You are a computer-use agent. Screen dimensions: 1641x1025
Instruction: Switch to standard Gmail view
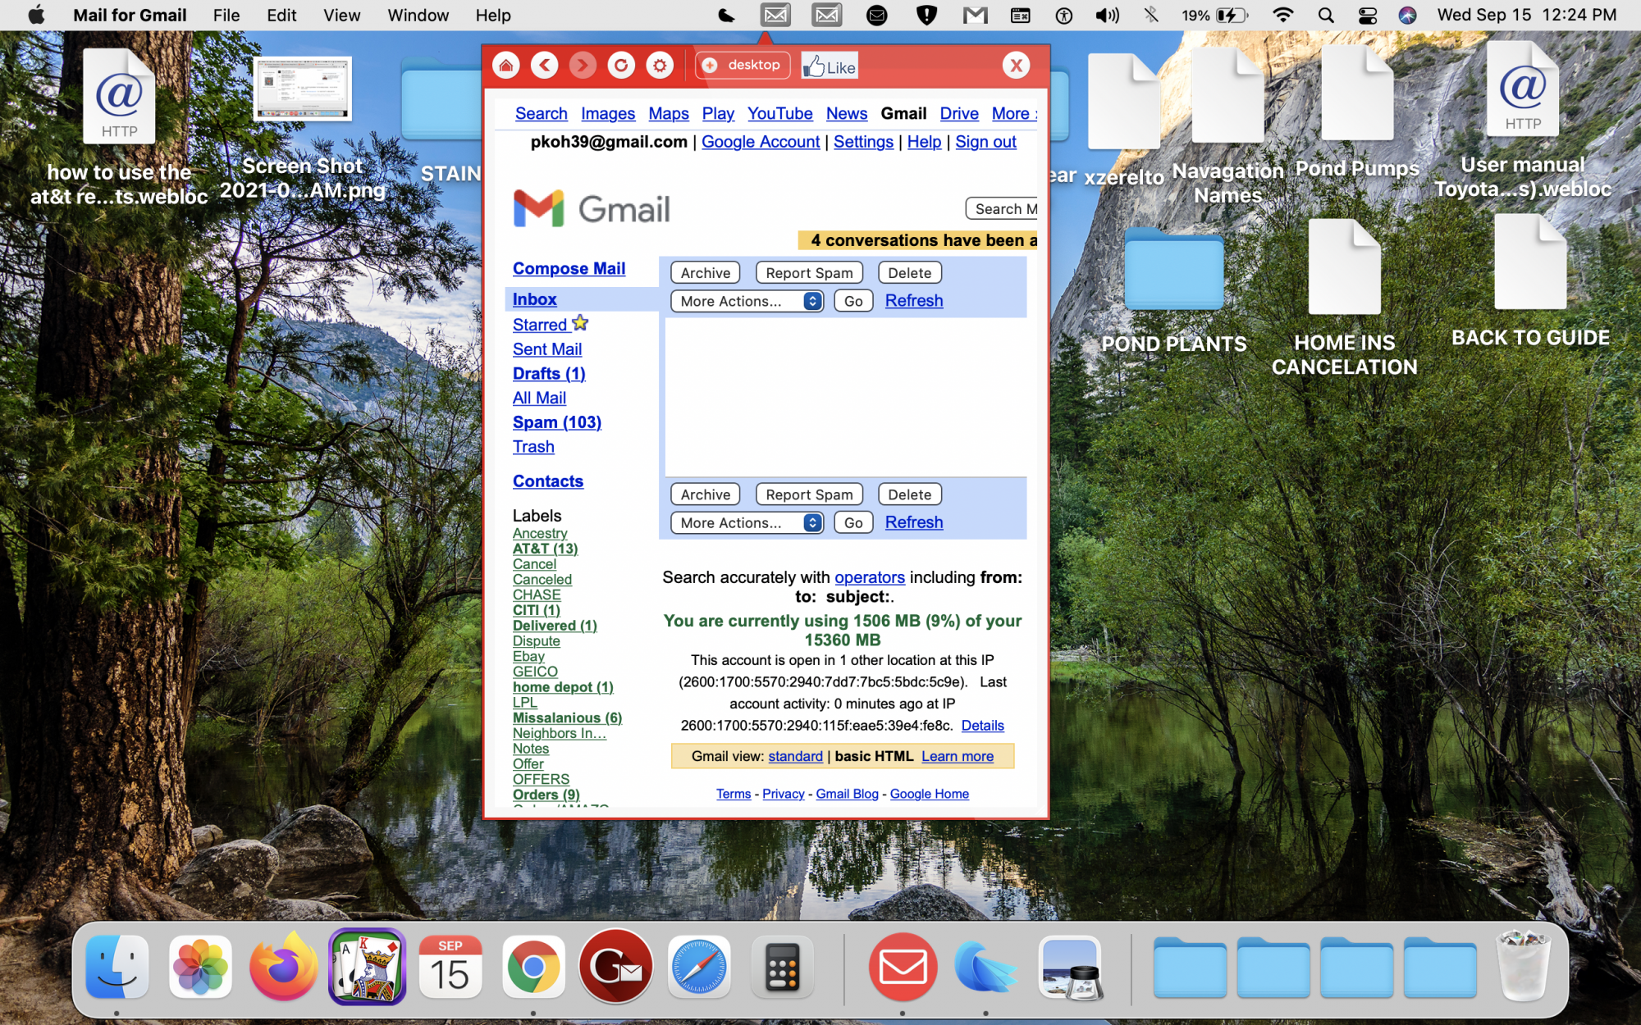pyautogui.click(x=795, y=756)
